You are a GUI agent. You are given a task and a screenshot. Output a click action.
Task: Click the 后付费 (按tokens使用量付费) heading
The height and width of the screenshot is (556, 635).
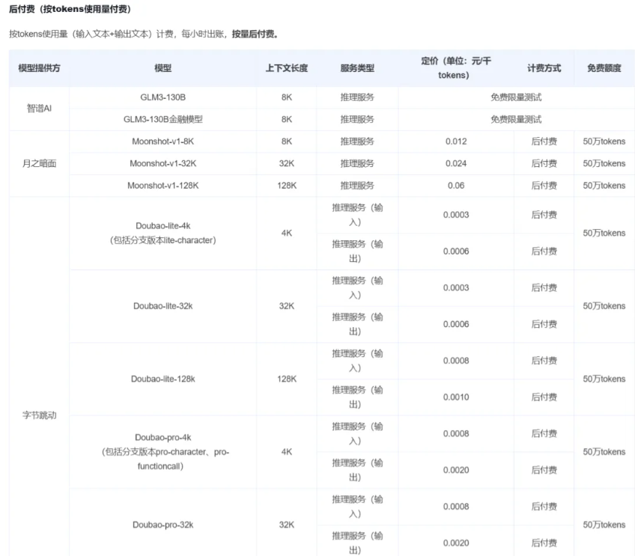coord(72,9)
